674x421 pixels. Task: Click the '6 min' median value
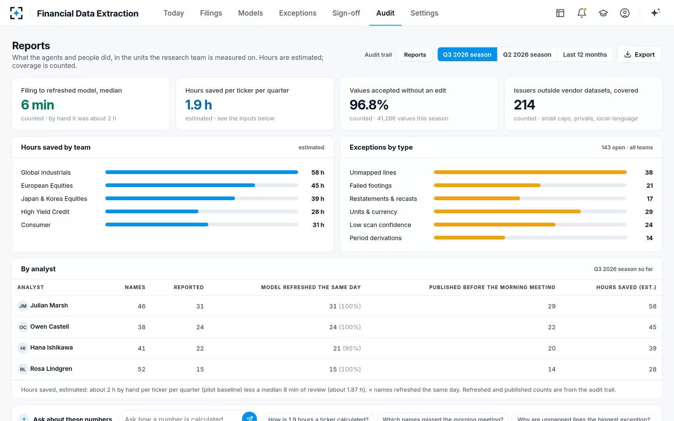point(37,105)
